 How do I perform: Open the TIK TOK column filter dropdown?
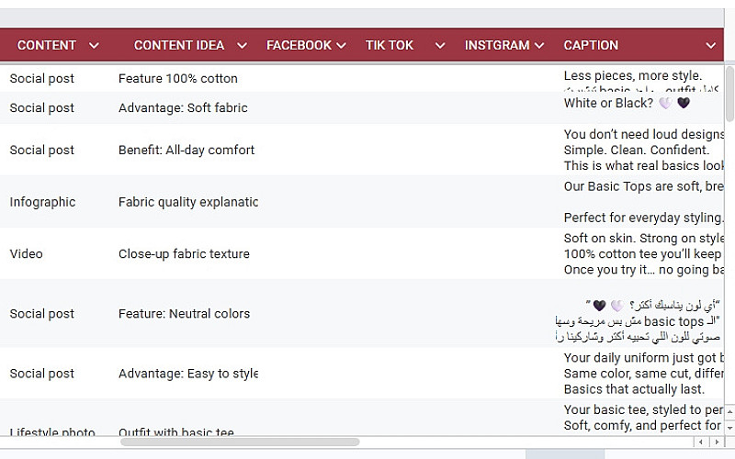click(x=439, y=46)
